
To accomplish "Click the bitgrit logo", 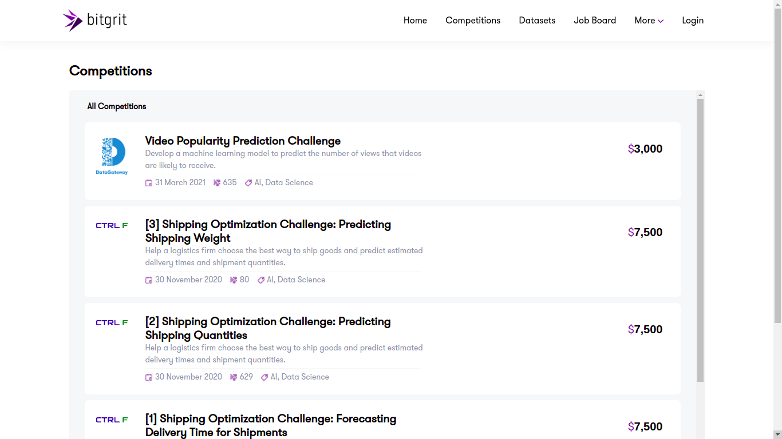I will [x=95, y=21].
